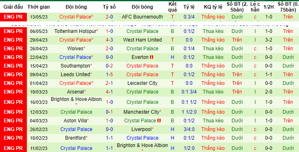Click the red card icon beside Crystal Palace on 04/03/23
This screenshot has width=299, height=152.
159,121
